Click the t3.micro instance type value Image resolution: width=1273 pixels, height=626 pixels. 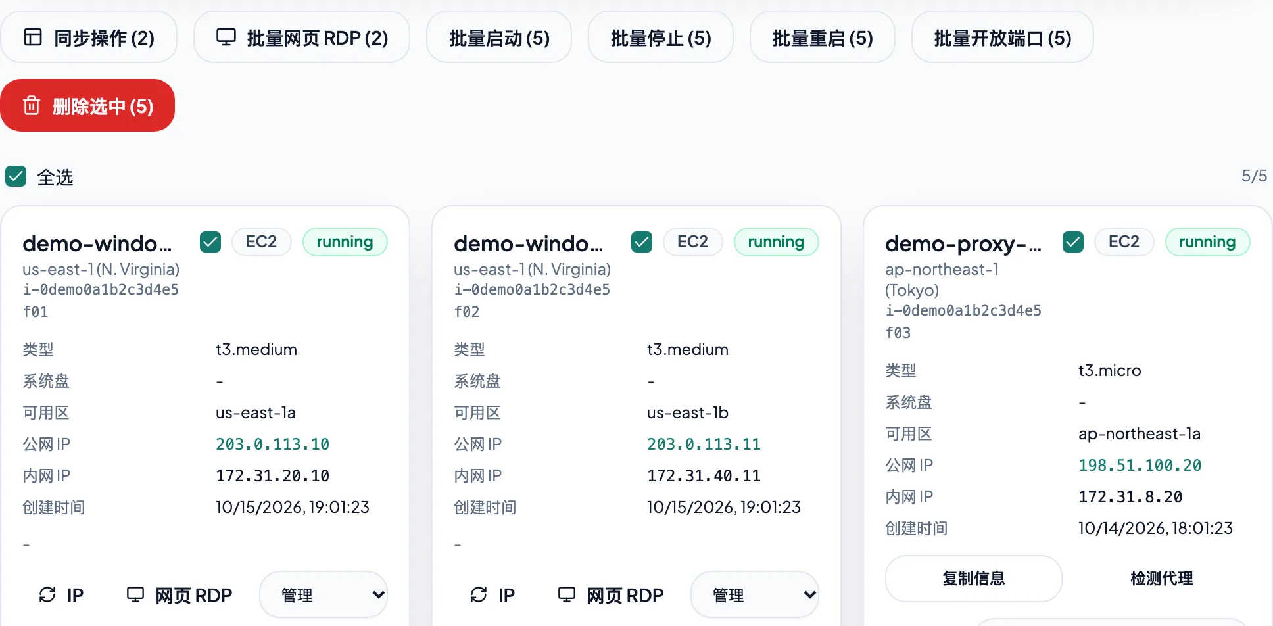coord(1109,371)
